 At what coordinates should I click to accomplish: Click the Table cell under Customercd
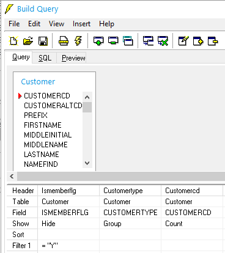[192, 202]
